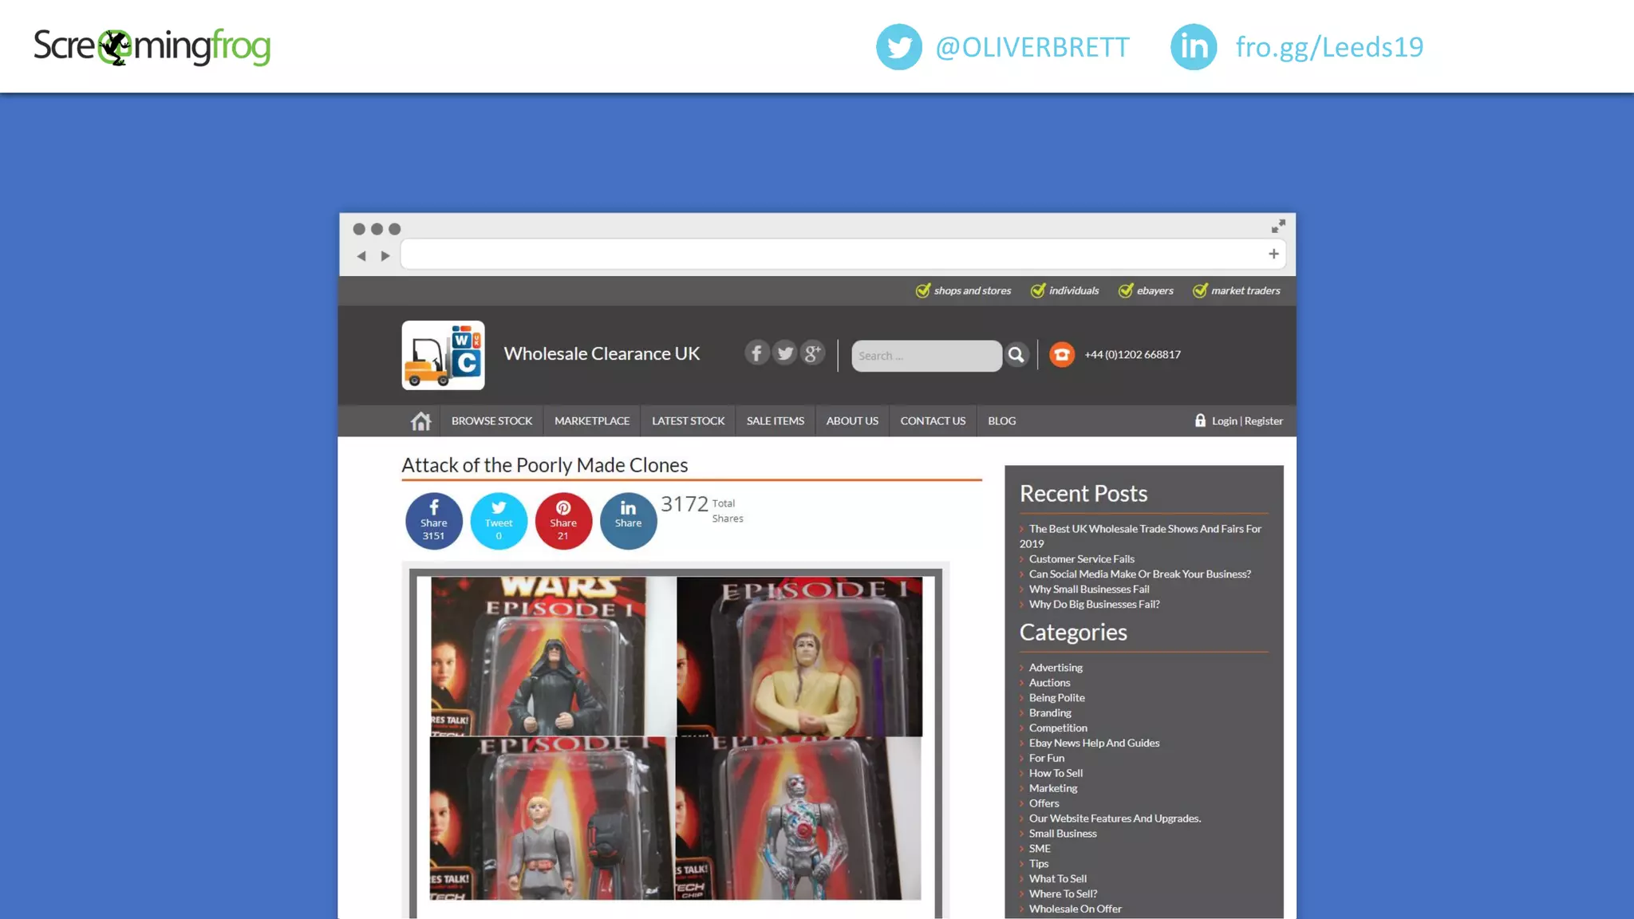This screenshot has height=919, width=1634.
Task: Open new tab with plus icon
Action: click(1273, 254)
